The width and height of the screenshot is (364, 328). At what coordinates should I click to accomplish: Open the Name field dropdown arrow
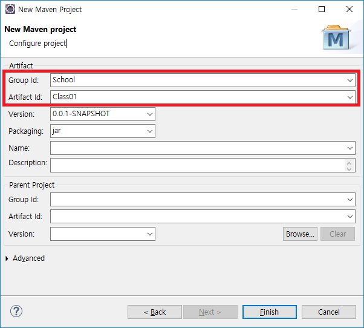[350, 148]
